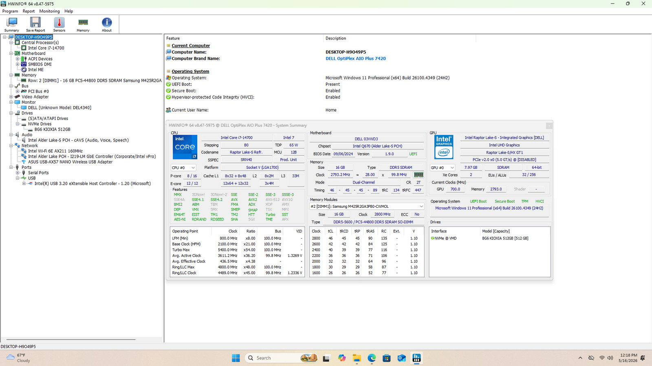The height and width of the screenshot is (366, 652).
Task: Expand the PCI Bus #0 node
Action: tap(18, 91)
